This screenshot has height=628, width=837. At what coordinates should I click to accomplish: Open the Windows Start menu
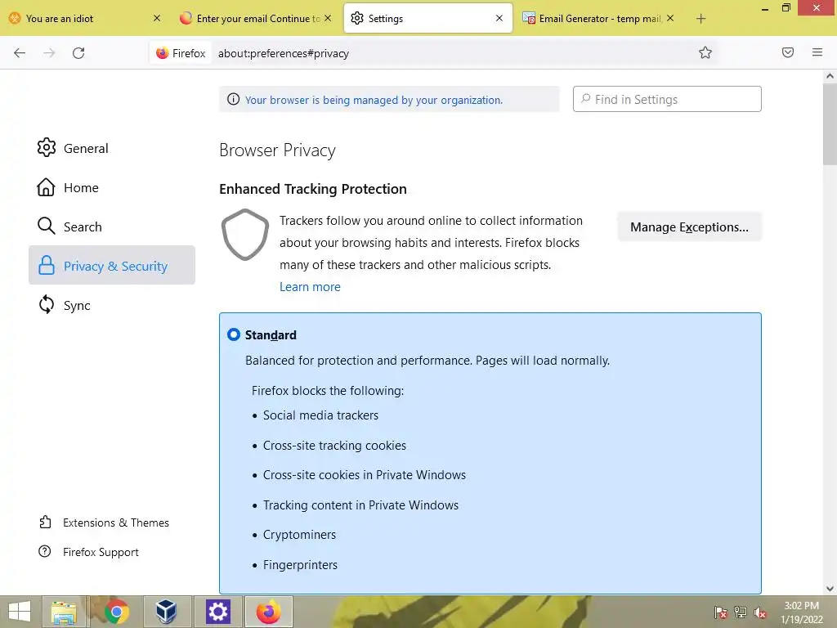20,612
